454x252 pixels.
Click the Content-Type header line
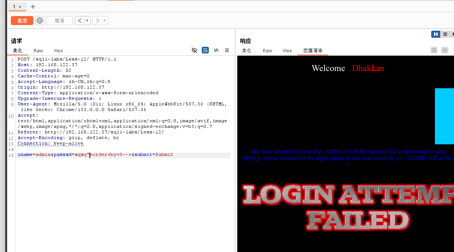coord(88,93)
